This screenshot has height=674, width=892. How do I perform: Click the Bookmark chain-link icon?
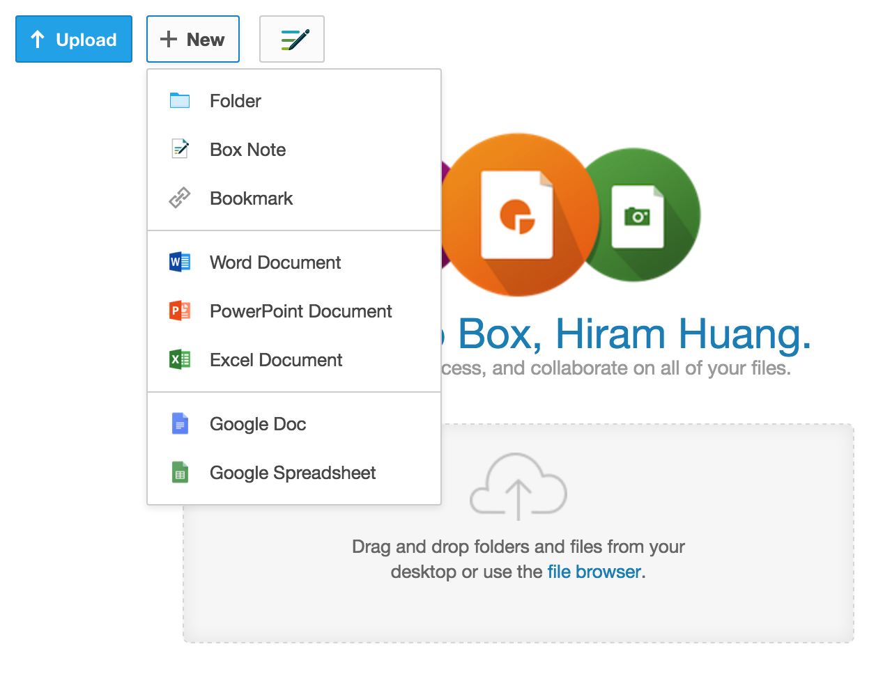180,198
